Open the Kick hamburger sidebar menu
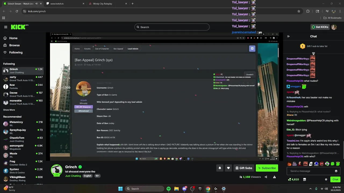The height and width of the screenshot is (193, 344). pos(6,27)
